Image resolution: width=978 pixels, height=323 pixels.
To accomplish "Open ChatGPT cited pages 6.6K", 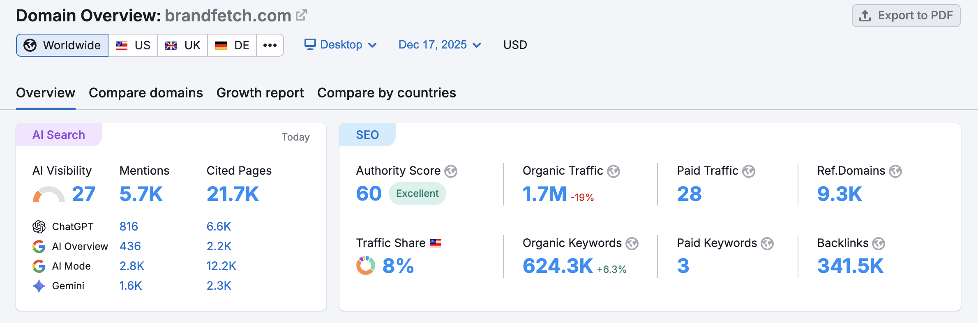I will (219, 226).
